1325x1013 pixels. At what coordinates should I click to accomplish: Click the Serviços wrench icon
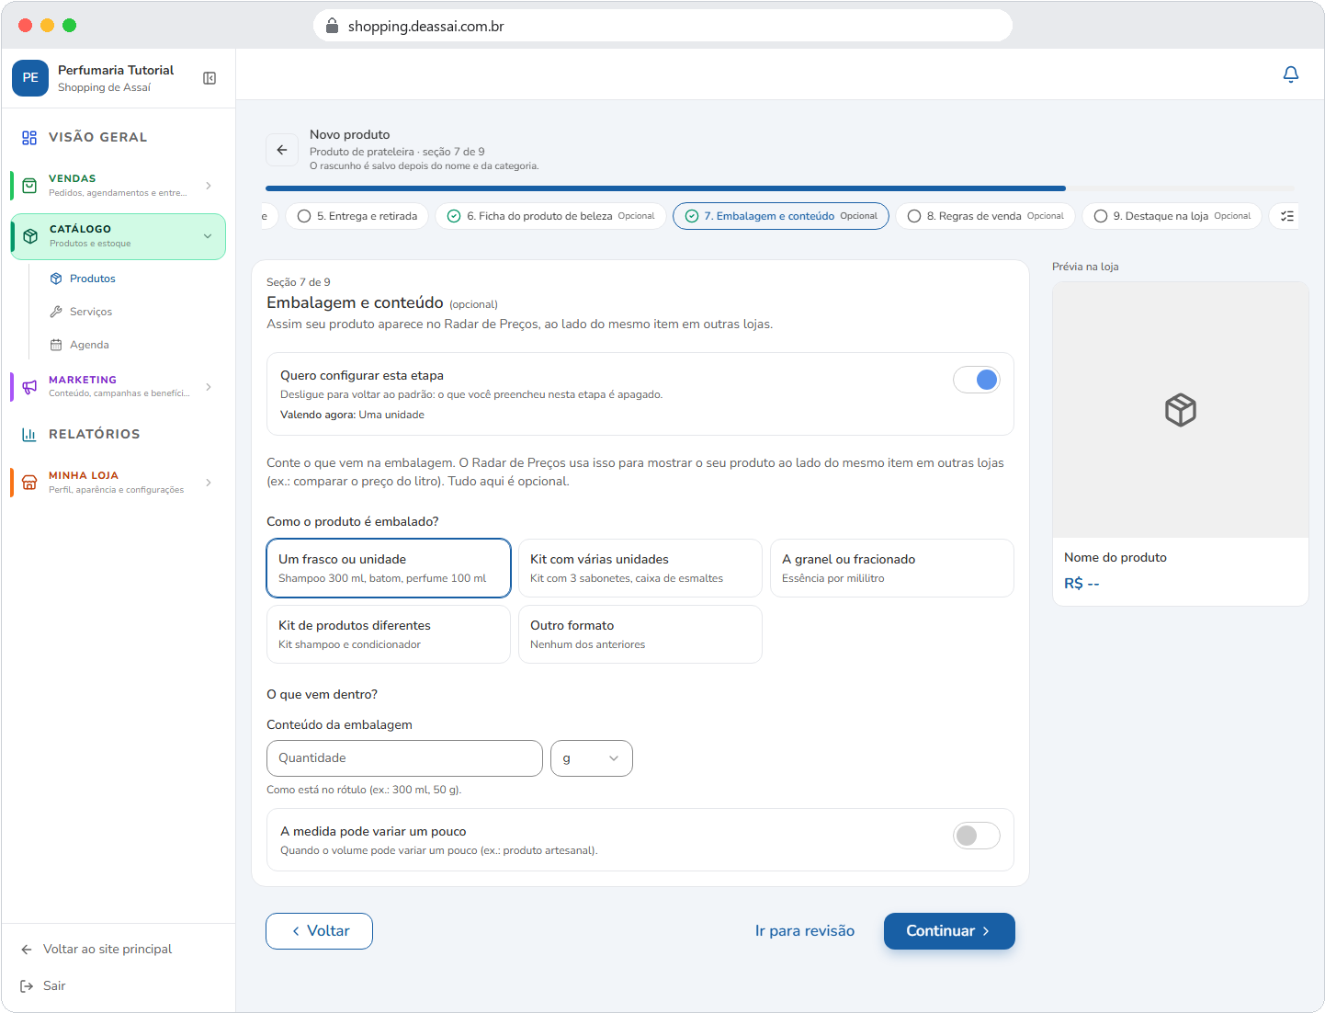56,312
